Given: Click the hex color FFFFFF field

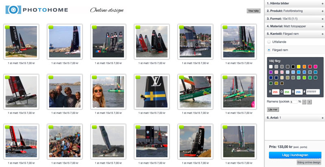Looking at the screenshot, I should coord(313,92).
